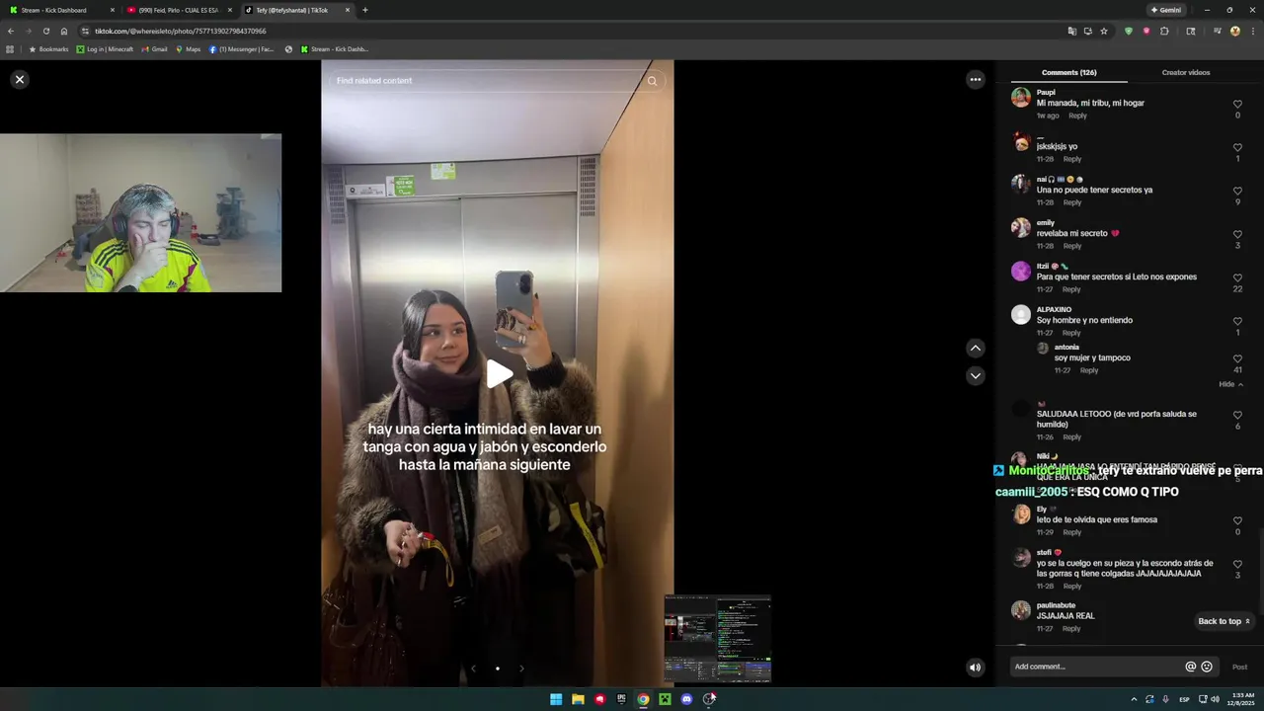Screen dimensions: 1264x711
Task: Click the browser home icon
Action: tap(64, 31)
